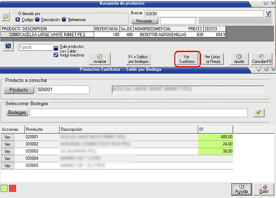Image resolution: width=276 pixels, height=198 pixels.
Task: Click the green legend color swatch
Action: coord(4,189)
